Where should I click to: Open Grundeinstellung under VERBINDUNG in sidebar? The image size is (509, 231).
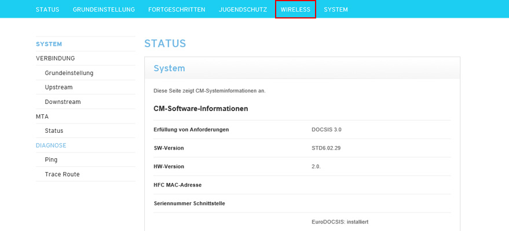pos(69,73)
